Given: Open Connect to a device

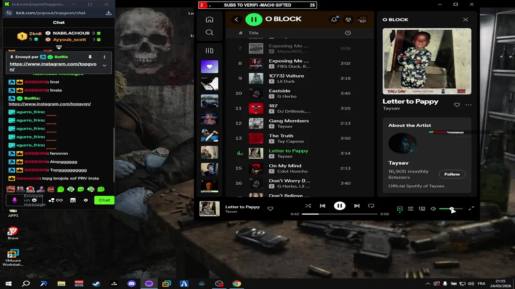Looking at the screenshot, I should (x=422, y=209).
